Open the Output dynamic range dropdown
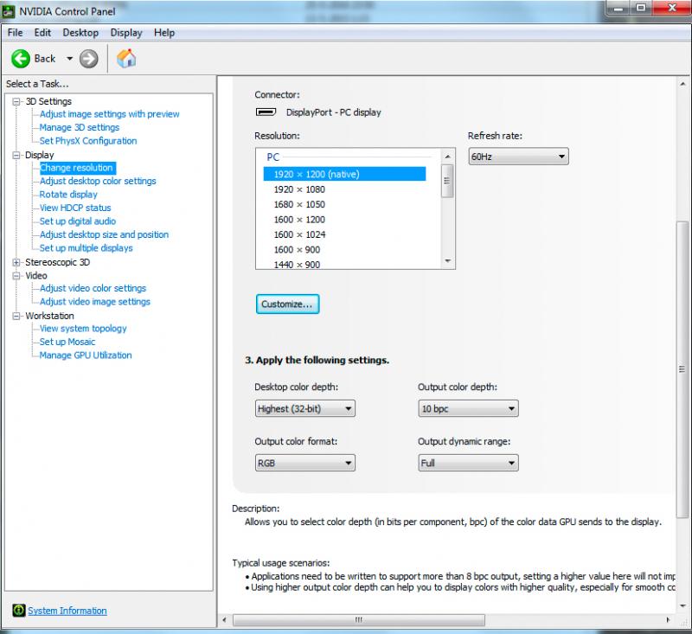This screenshot has height=634, width=692. click(x=468, y=463)
